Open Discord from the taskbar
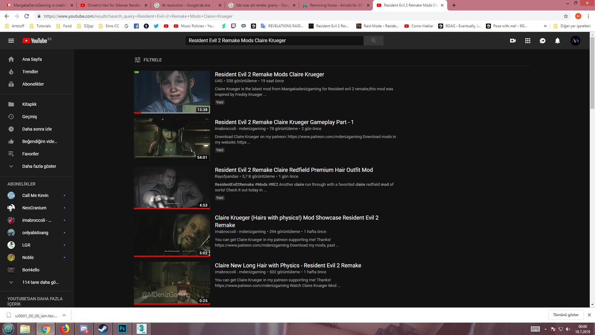This screenshot has width=595, height=335. tap(83, 329)
